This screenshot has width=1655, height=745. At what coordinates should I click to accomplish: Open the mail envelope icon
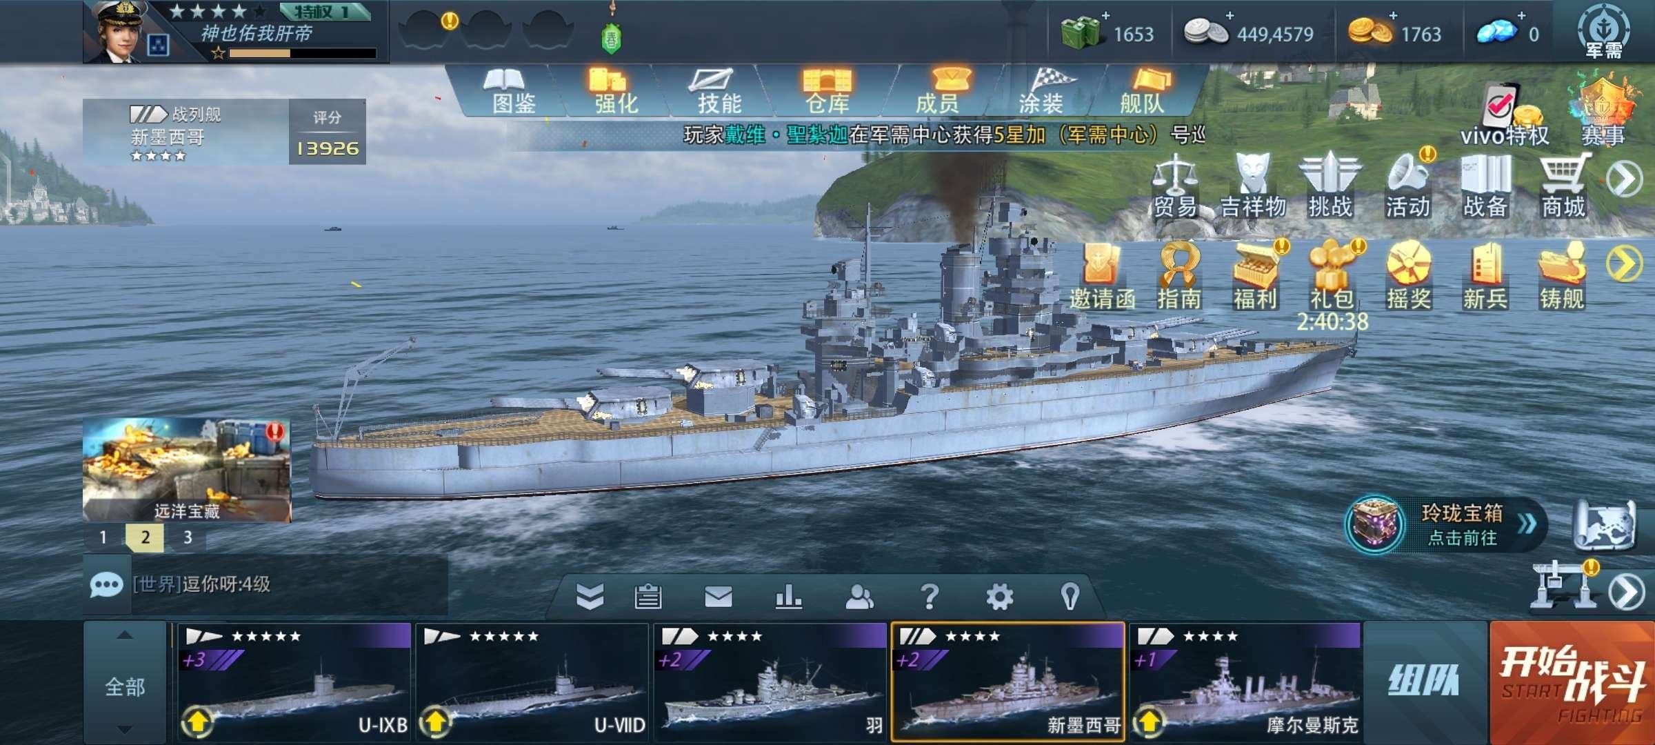point(719,596)
